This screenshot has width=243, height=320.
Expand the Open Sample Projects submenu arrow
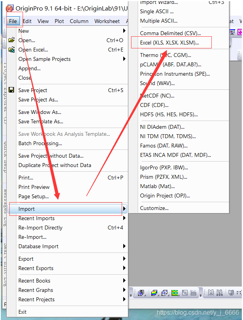point(124,59)
